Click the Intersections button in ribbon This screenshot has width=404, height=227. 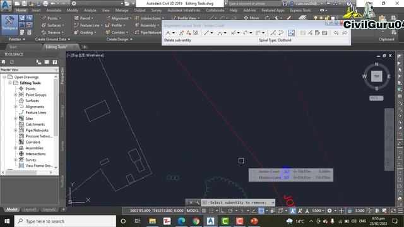click(149, 18)
